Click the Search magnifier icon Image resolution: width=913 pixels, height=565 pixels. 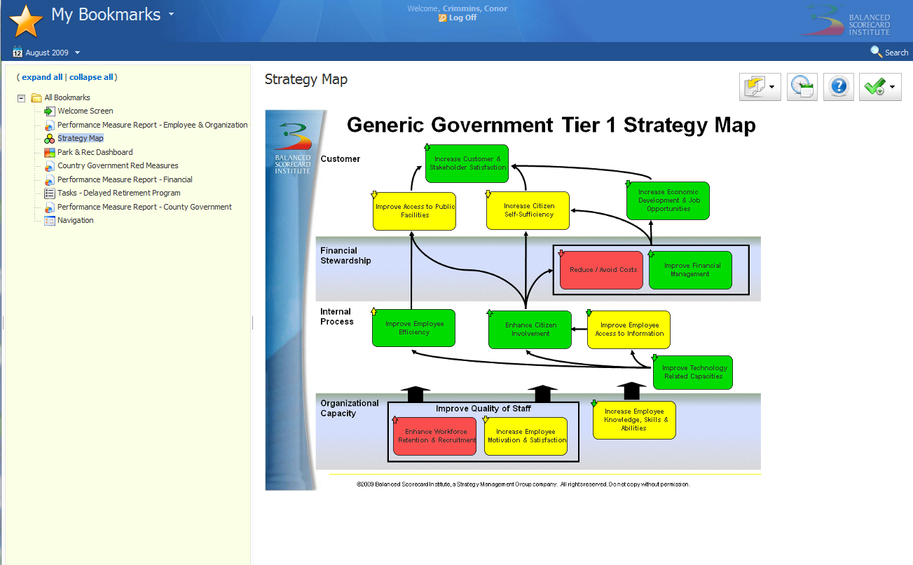coord(876,52)
